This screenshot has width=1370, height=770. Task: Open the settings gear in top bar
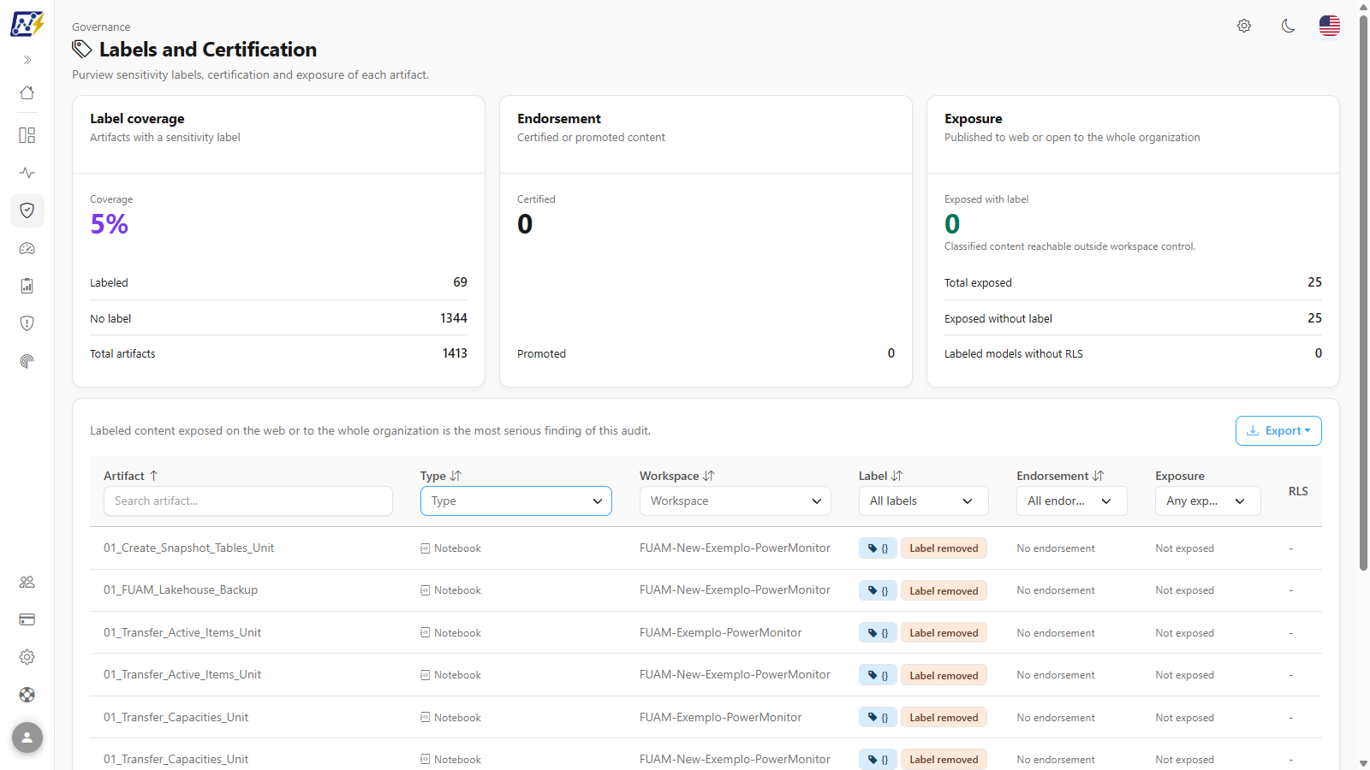click(1244, 26)
